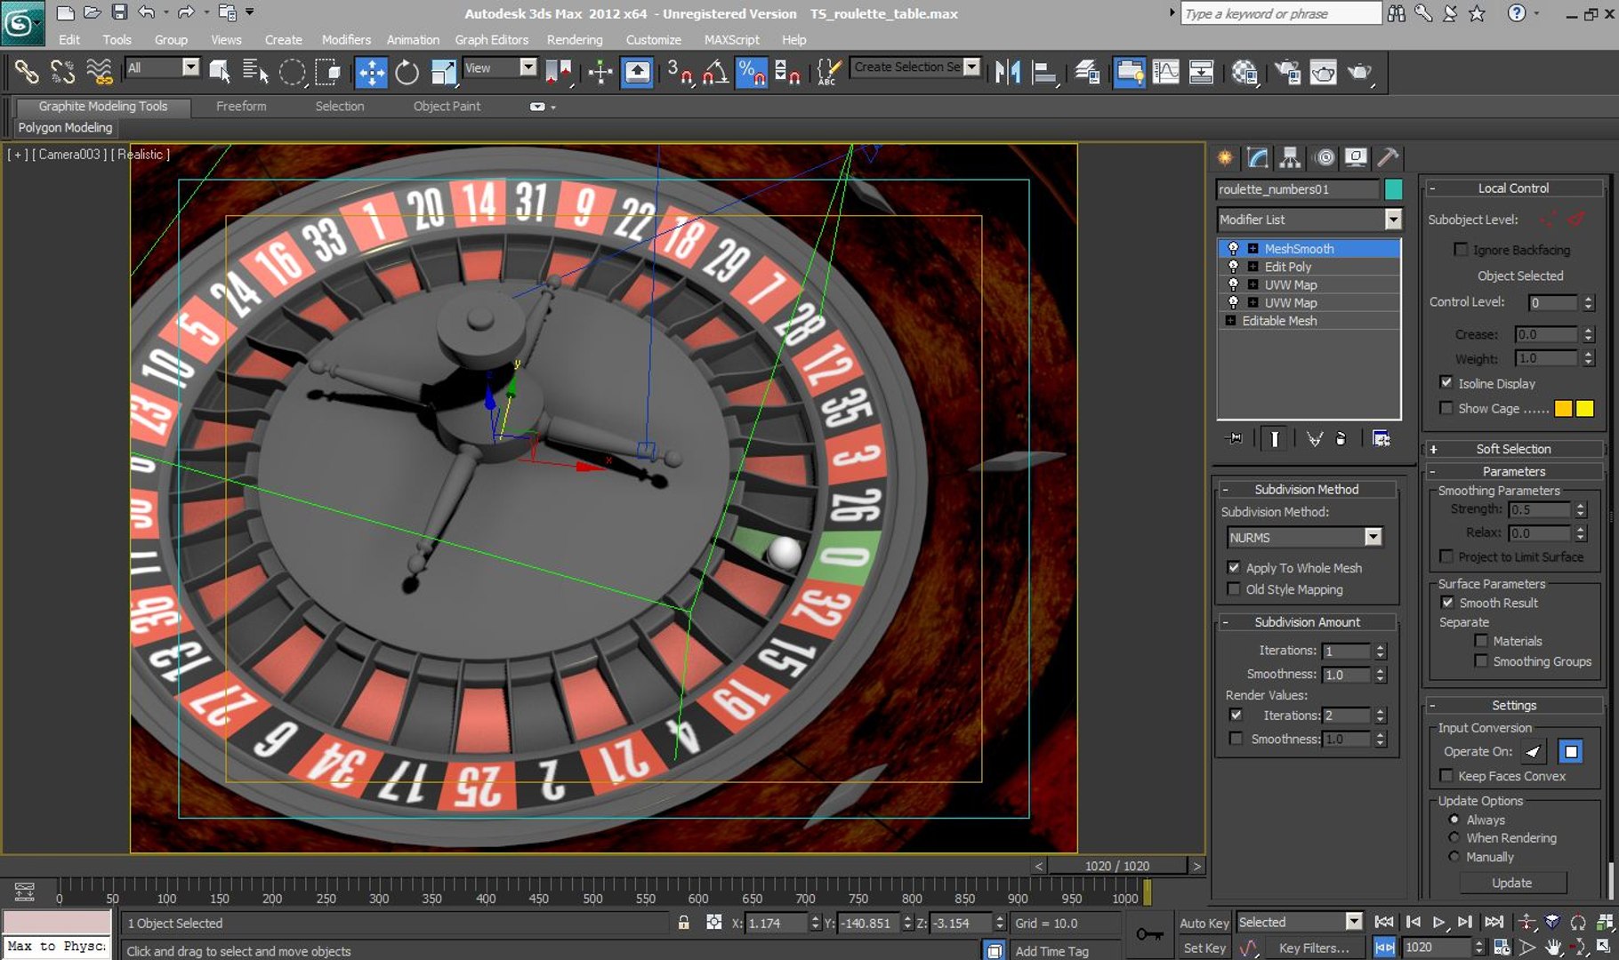The width and height of the screenshot is (1619, 960).
Task: Open the Create command panel tab
Action: click(x=1225, y=158)
